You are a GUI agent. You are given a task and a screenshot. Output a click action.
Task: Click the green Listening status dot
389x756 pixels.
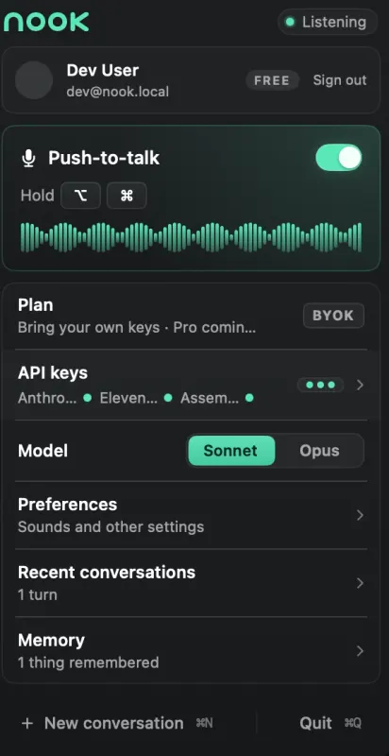coord(290,22)
